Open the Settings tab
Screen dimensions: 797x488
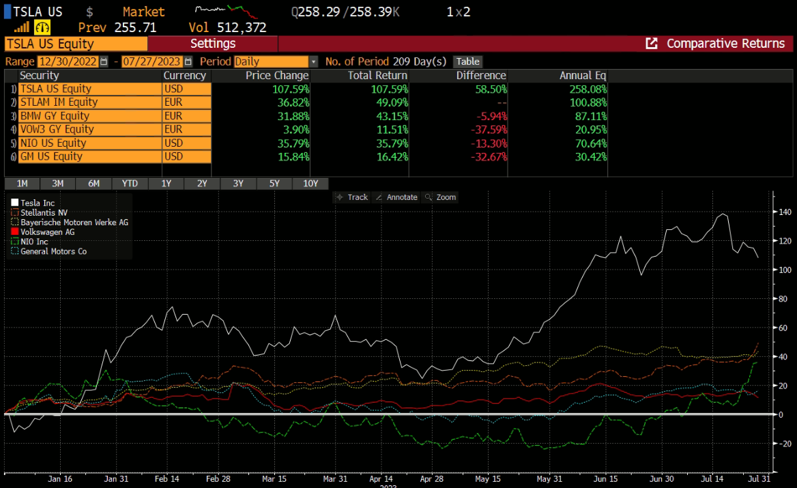(x=212, y=44)
